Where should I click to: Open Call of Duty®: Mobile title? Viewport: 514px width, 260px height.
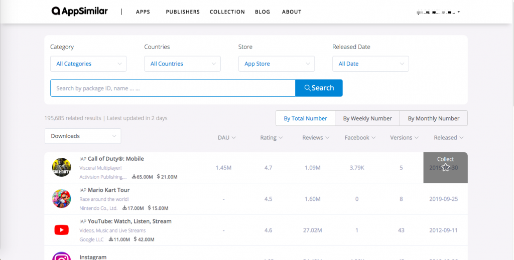click(x=116, y=159)
